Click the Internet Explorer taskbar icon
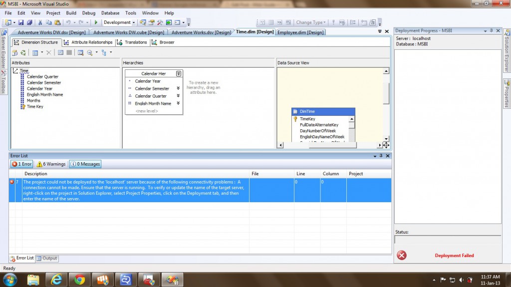 [x=56, y=280]
